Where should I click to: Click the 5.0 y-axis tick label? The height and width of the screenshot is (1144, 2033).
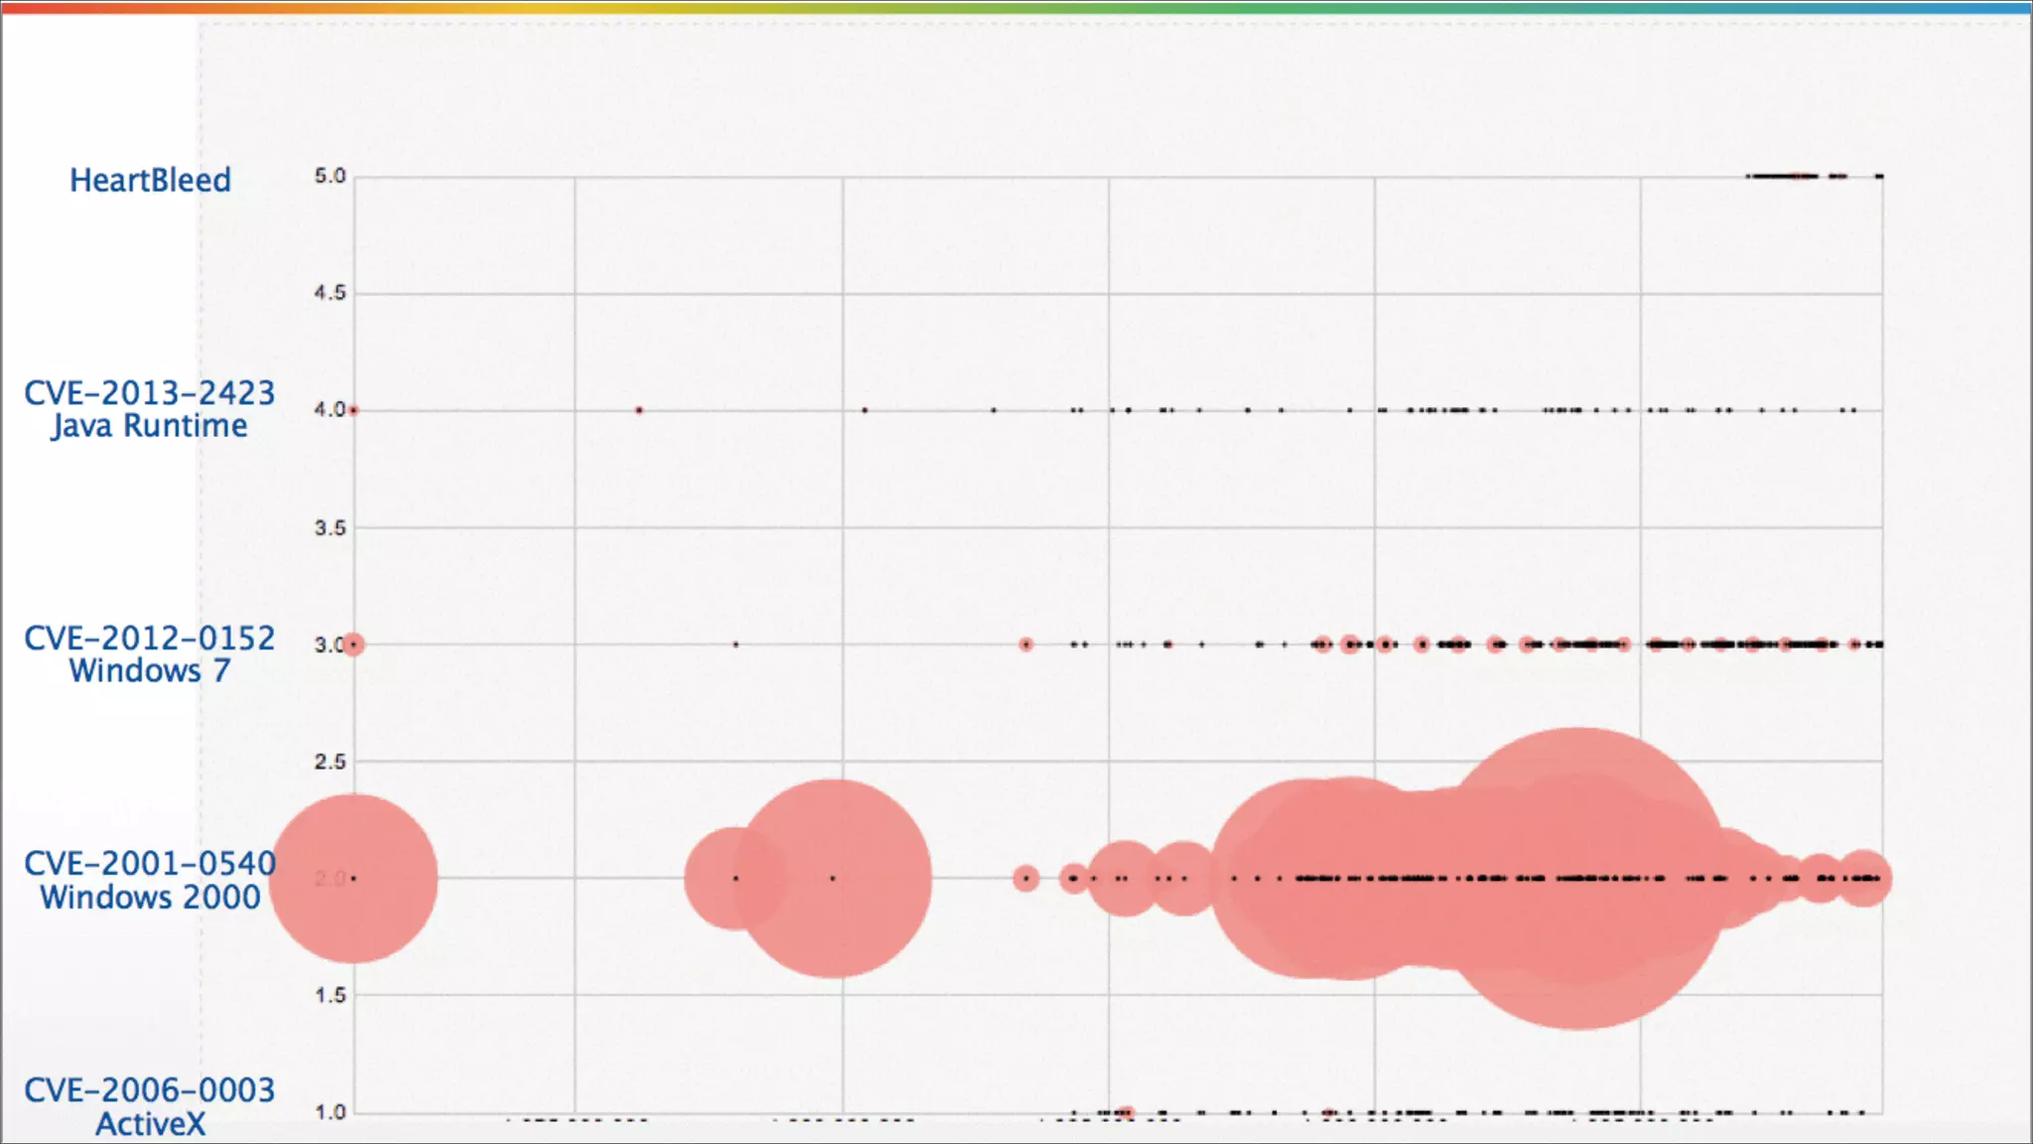[330, 176]
